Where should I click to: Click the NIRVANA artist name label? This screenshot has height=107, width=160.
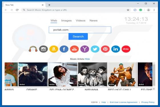click(x=91, y=90)
